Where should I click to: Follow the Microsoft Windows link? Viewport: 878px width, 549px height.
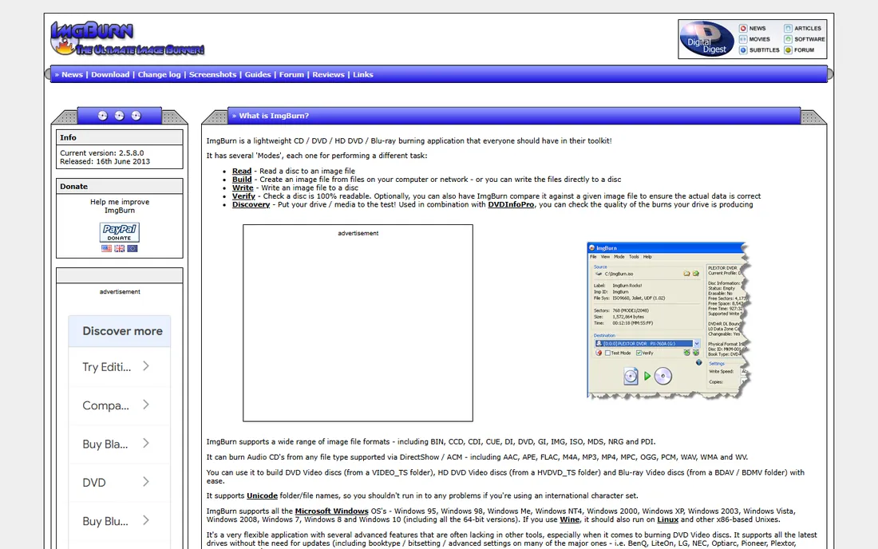coord(331,511)
